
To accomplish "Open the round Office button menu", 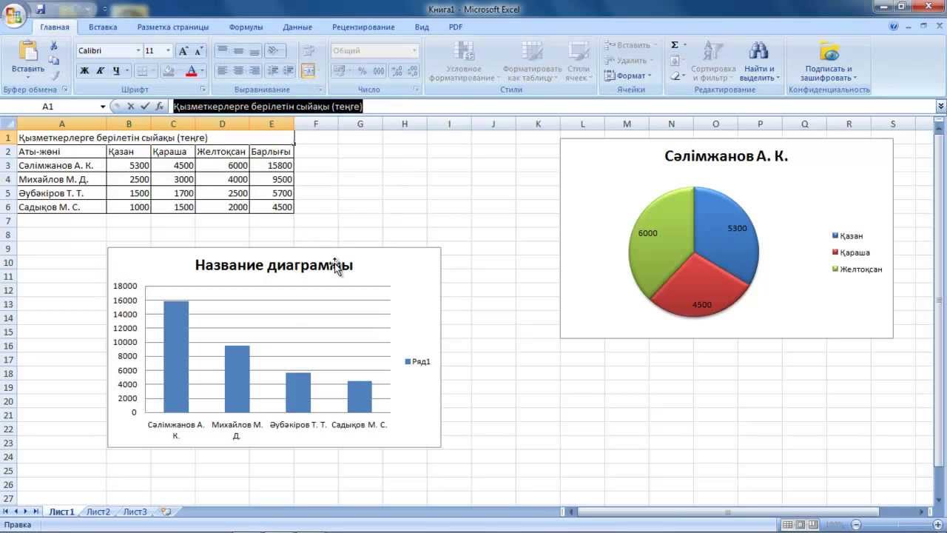I will 13,14.
